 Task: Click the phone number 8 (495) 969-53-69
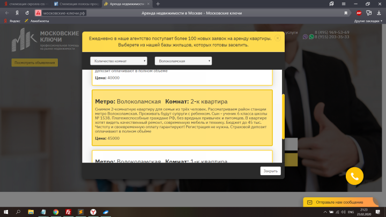[x=332, y=32]
